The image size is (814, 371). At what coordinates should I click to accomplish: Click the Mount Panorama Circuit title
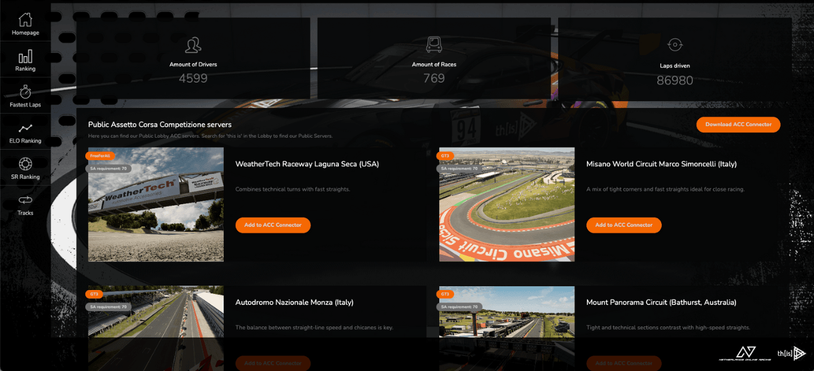tap(661, 302)
